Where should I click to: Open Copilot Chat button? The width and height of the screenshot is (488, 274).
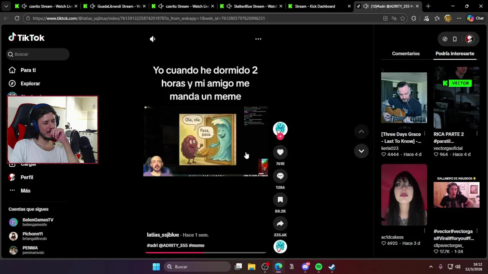(475, 18)
